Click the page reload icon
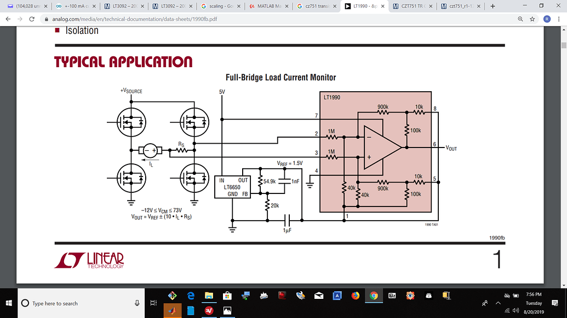 [31, 18]
